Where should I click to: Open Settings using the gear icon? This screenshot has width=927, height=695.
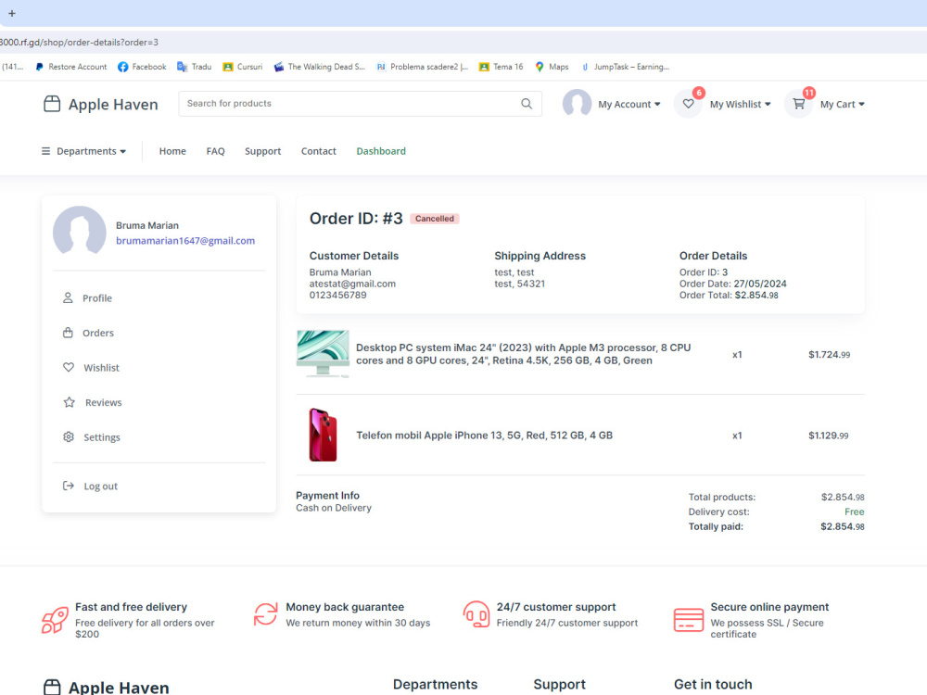(x=68, y=436)
